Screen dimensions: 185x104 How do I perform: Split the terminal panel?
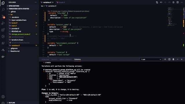pos(169,59)
